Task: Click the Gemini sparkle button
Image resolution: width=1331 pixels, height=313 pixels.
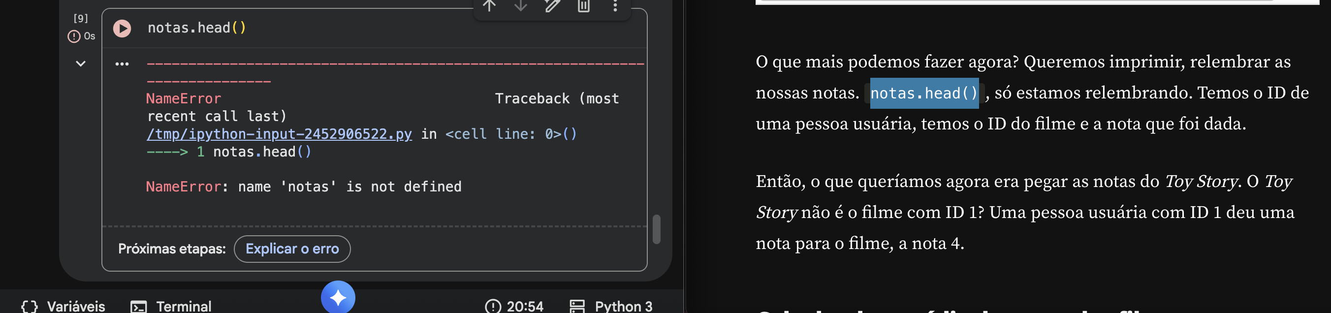Action: tap(338, 298)
